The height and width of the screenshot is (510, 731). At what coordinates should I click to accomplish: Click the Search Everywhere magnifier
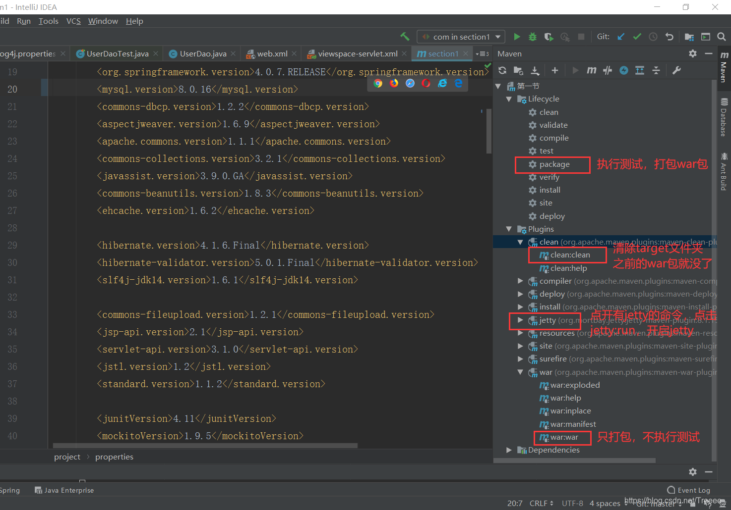click(722, 37)
